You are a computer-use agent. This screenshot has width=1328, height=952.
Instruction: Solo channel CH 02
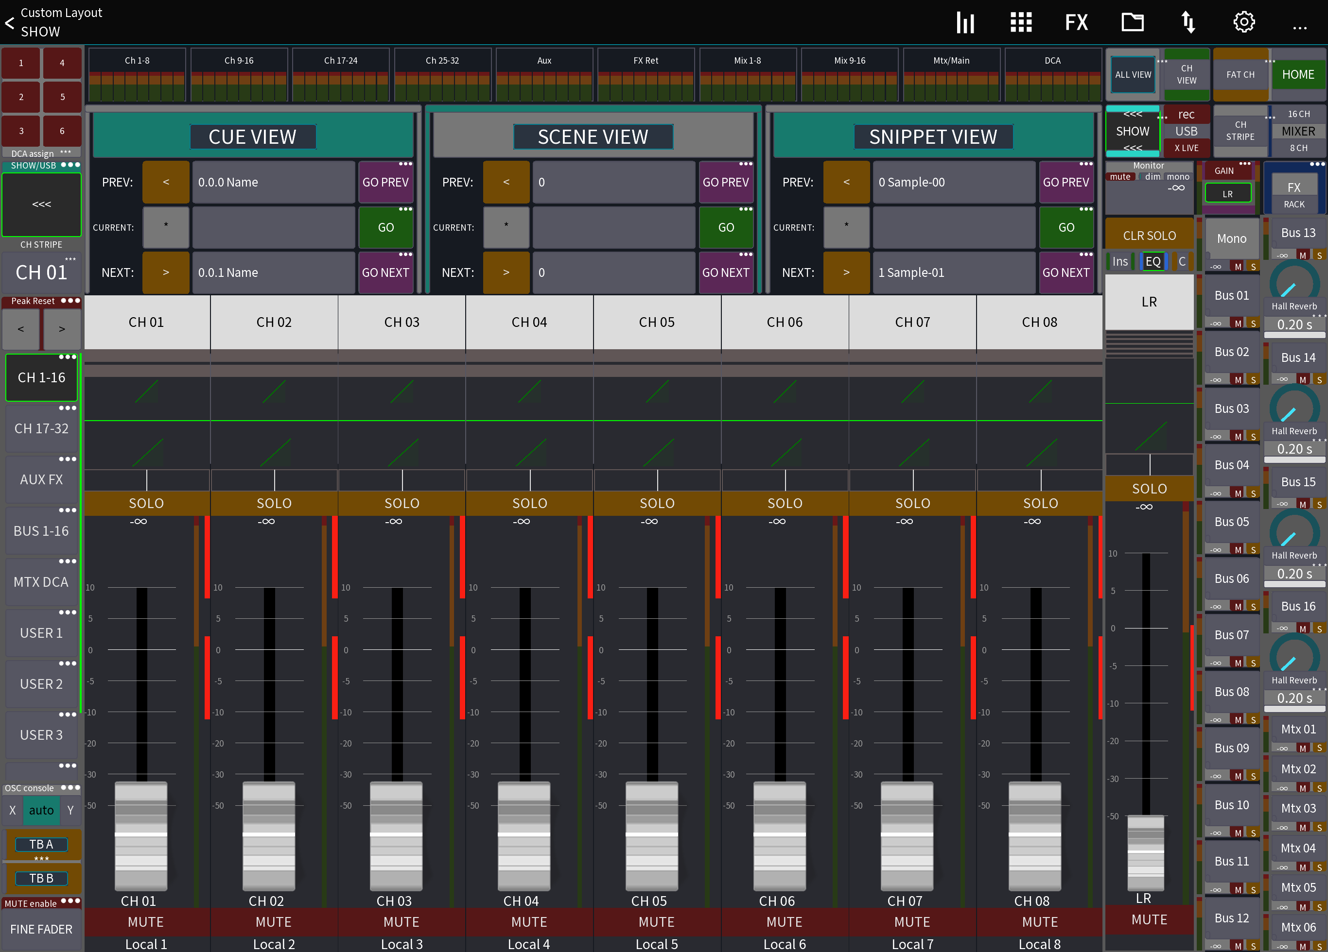(274, 503)
